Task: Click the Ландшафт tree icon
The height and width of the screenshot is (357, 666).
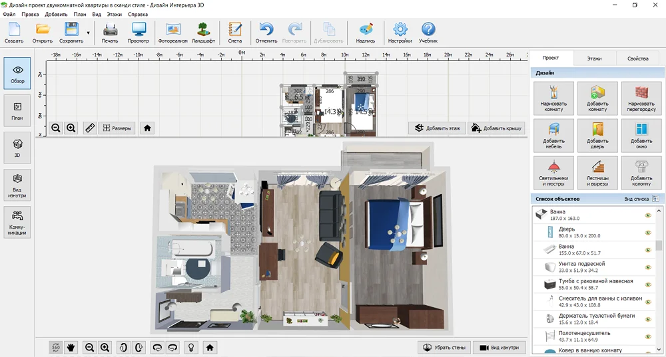Action: (203, 31)
